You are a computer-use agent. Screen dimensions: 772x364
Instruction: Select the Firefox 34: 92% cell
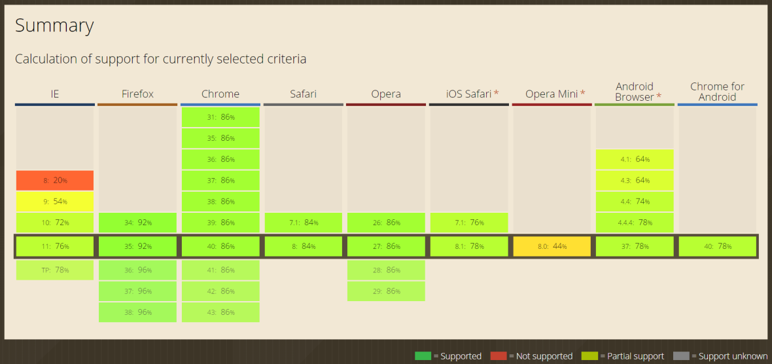(137, 223)
